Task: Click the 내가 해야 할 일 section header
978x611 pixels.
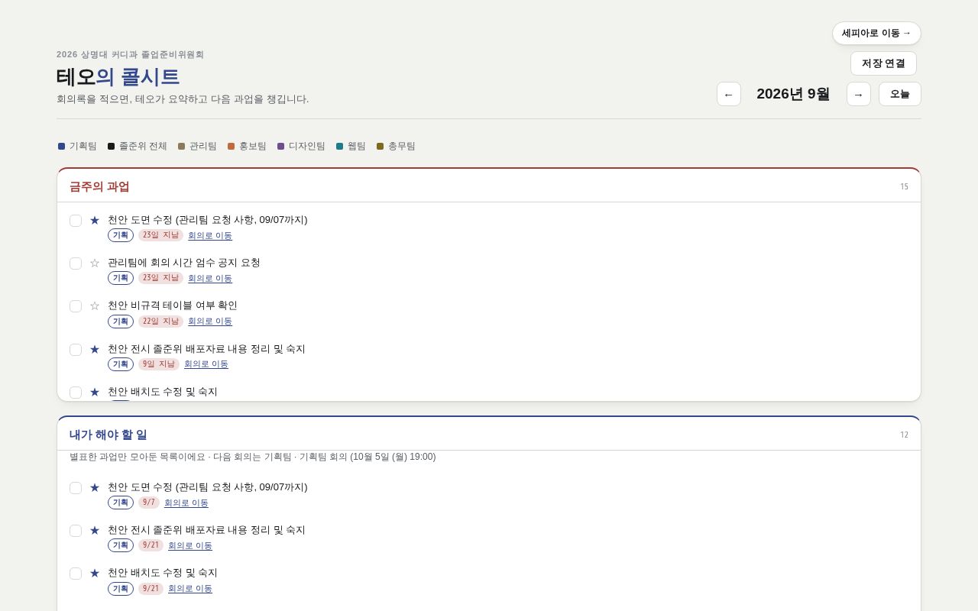Action: [x=108, y=435]
